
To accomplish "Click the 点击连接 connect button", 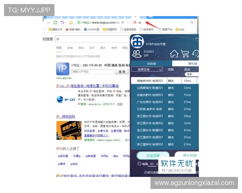I will (153, 156).
